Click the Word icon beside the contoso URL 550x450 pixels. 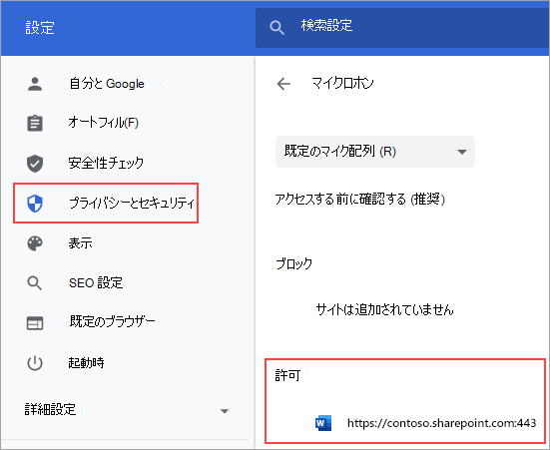(x=323, y=423)
